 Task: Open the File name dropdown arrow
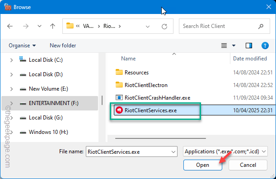point(173,152)
